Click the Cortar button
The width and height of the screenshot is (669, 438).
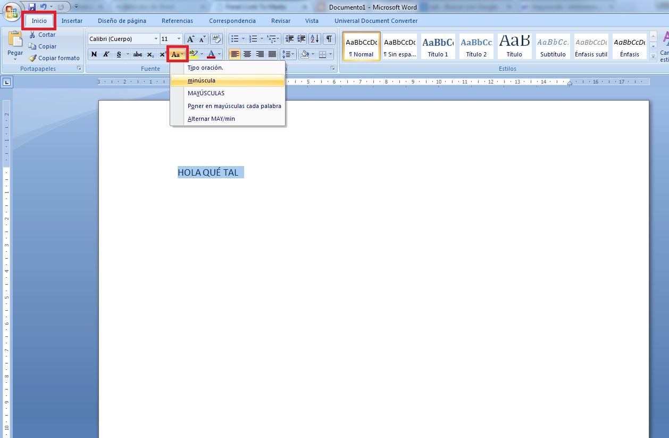pos(42,35)
